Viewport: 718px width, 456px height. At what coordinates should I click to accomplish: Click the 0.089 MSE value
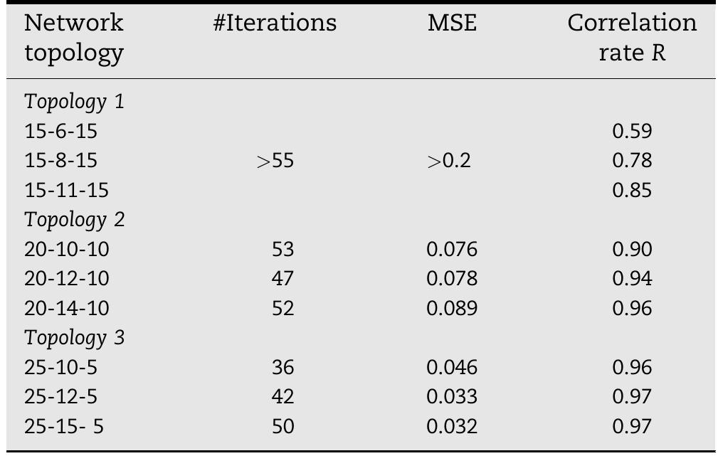point(452,309)
